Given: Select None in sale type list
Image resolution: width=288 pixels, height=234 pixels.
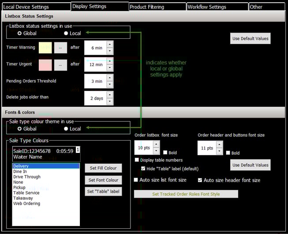Looking at the screenshot, I should [46, 182].
